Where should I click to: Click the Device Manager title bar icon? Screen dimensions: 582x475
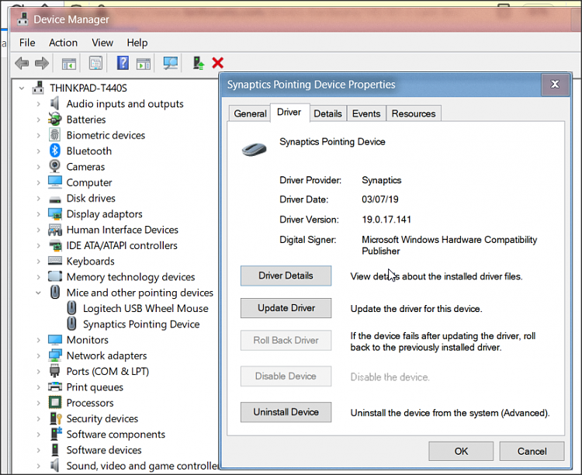pos(23,19)
